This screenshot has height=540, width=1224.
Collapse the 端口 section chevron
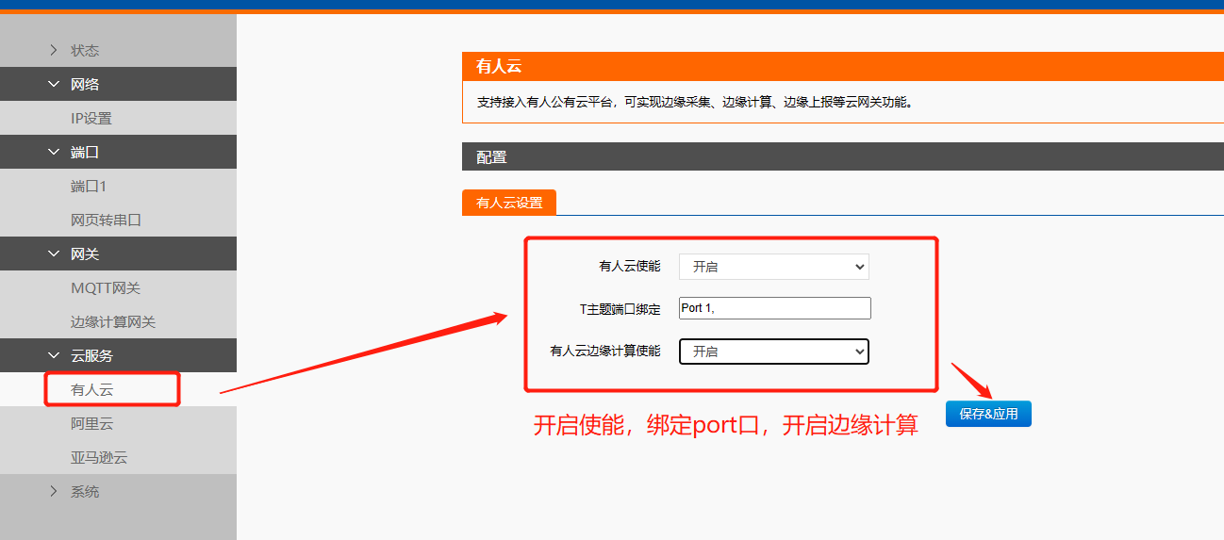click(x=54, y=152)
